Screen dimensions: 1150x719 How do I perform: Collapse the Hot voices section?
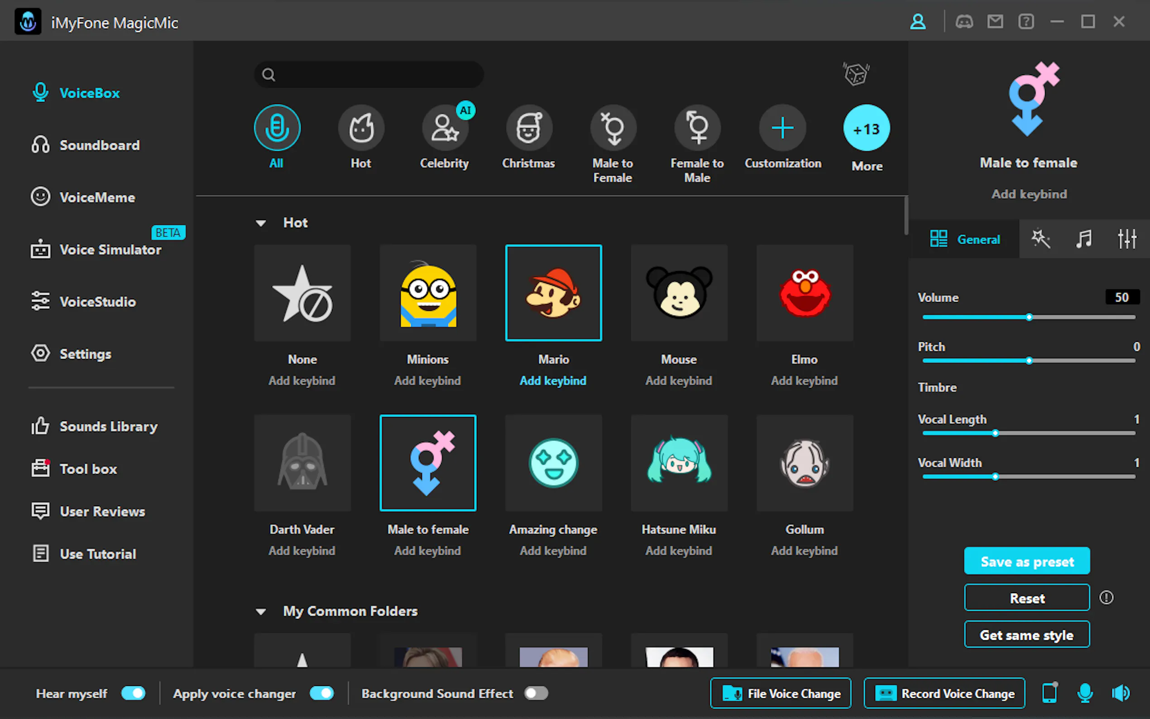(x=260, y=223)
